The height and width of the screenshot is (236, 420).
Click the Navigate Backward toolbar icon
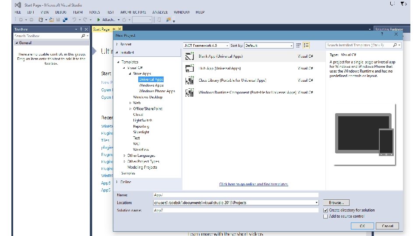21,20
